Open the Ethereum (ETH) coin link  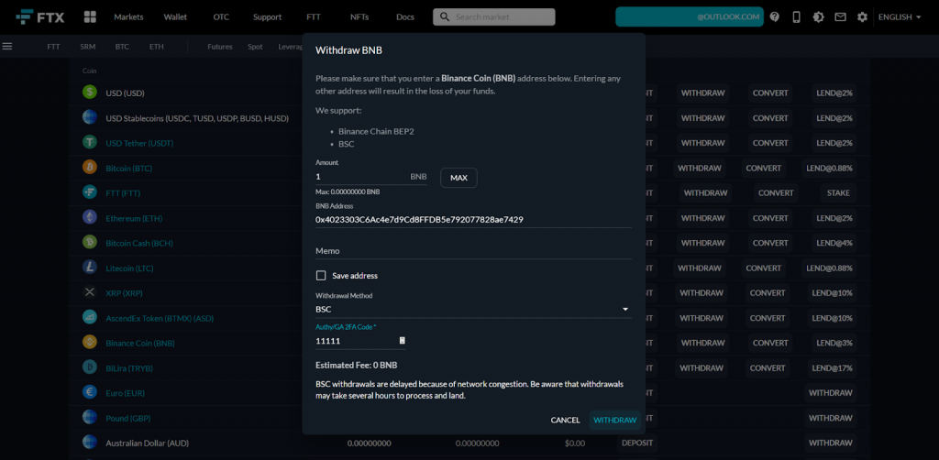click(x=135, y=218)
